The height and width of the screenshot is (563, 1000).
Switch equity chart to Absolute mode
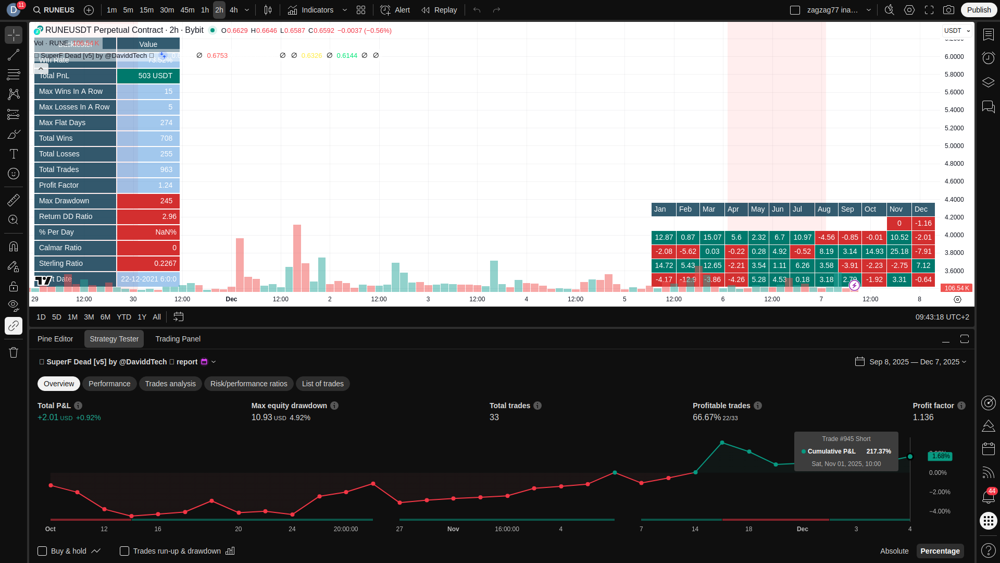[894, 551]
